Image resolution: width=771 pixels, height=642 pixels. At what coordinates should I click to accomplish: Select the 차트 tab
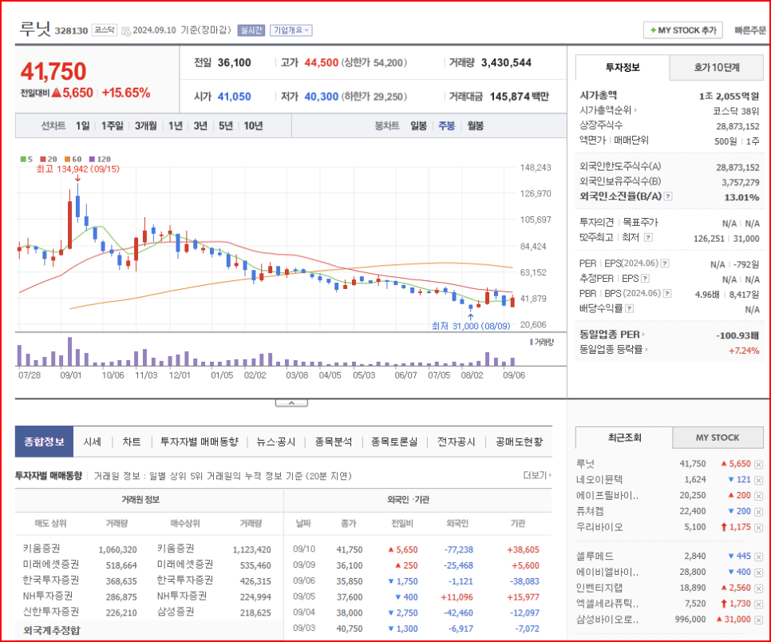pyautogui.click(x=131, y=442)
